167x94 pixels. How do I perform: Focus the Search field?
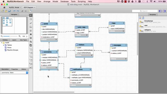point(145,11)
